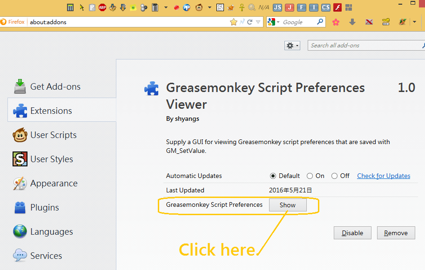Click the gray tiles grid toolbar icon
This screenshot has width=425, height=270.
[349, 7]
